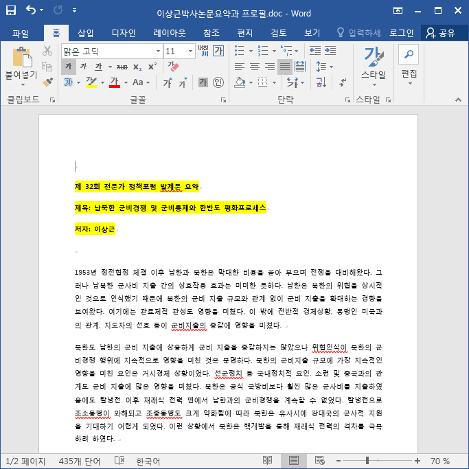Image resolution: width=469 pixels, height=469 pixels.
Task: Switch to the 디자인 tab
Action: (x=124, y=32)
